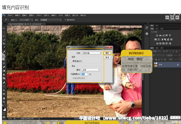The image size is (181, 124).
Task: Open the 模式 blend mode dropdown in dialog
Action: tap(90, 70)
